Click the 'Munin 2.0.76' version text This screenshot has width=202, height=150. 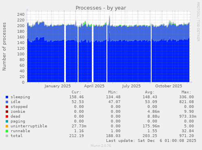tap(101, 146)
